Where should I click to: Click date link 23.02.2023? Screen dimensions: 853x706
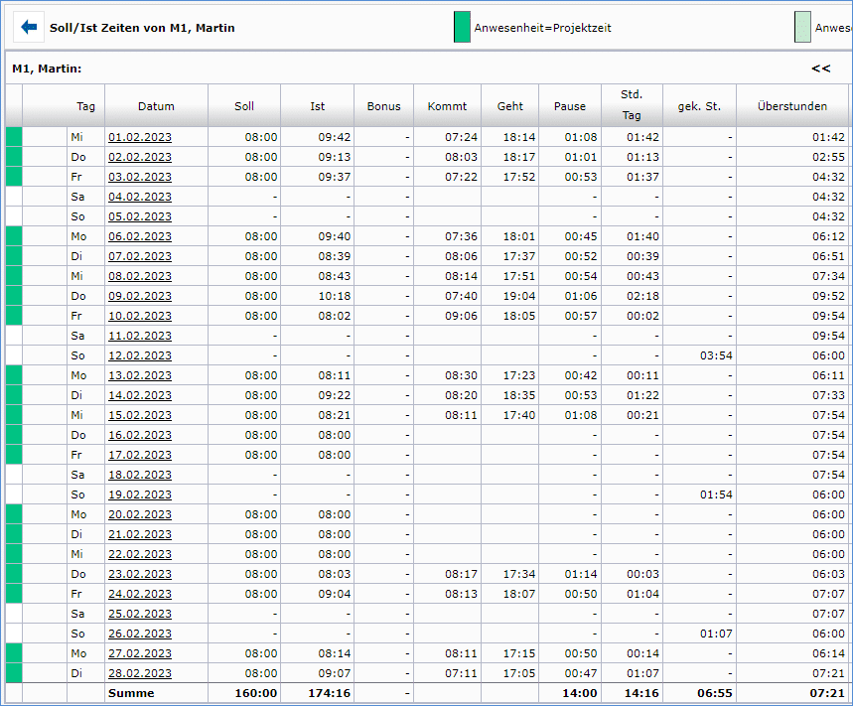(x=140, y=574)
